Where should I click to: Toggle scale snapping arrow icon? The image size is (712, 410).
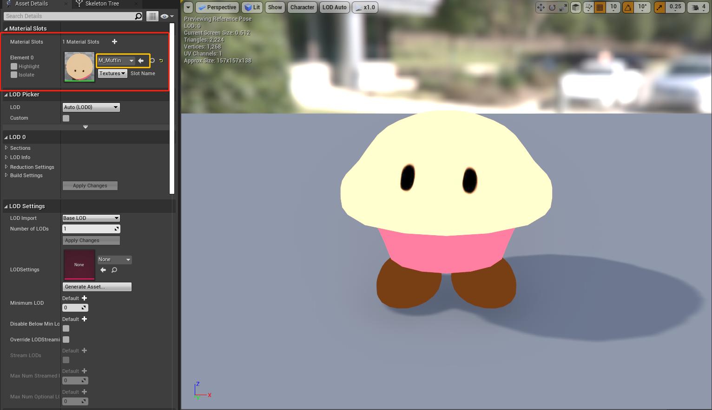659,7
